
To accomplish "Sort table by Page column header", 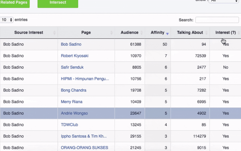I will click(86, 32).
